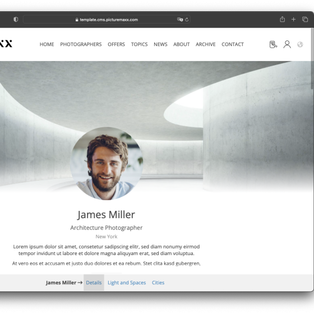Open the ABOUT menu item

click(x=182, y=44)
